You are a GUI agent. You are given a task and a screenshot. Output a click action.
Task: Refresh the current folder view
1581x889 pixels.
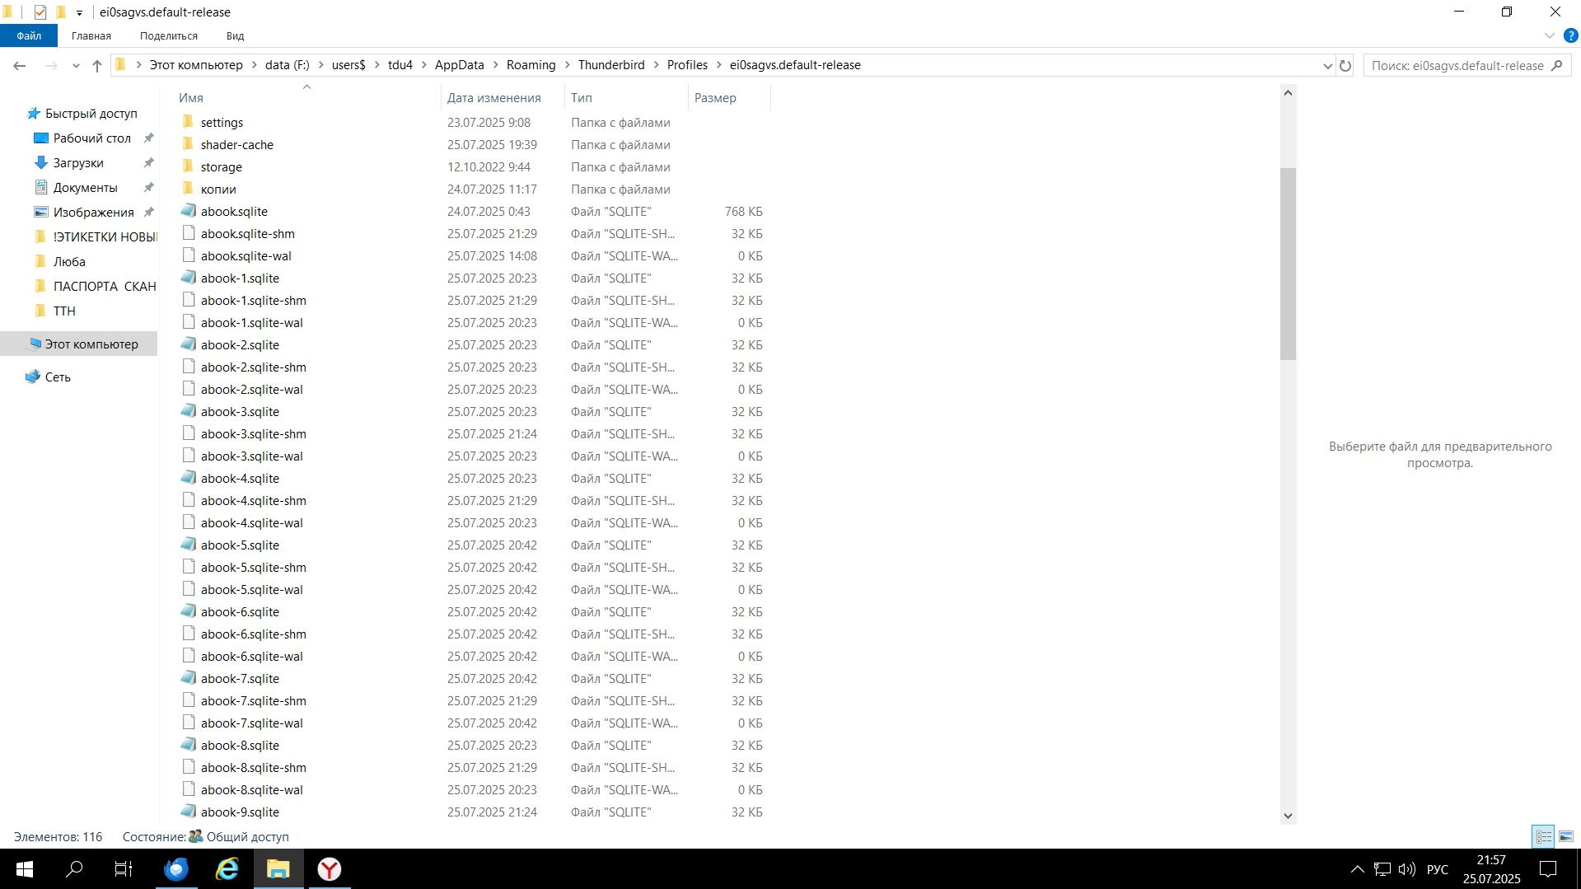[1345, 65]
